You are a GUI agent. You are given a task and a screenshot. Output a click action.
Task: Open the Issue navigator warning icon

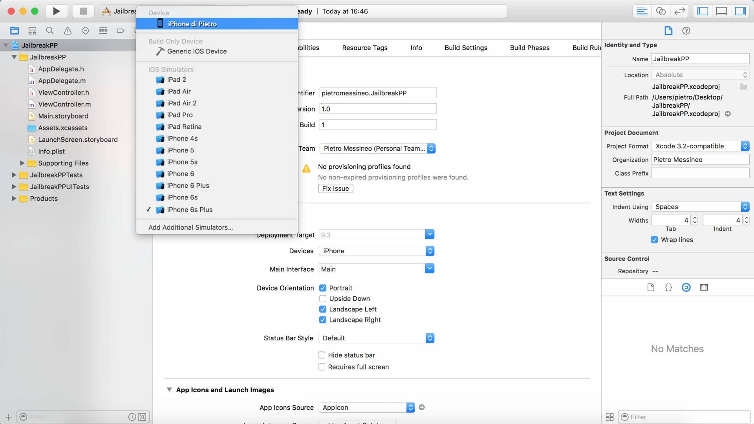click(x=68, y=31)
